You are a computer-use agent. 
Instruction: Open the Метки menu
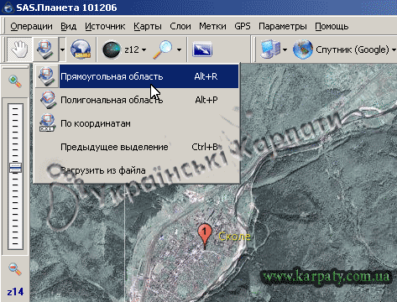(212, 26)
